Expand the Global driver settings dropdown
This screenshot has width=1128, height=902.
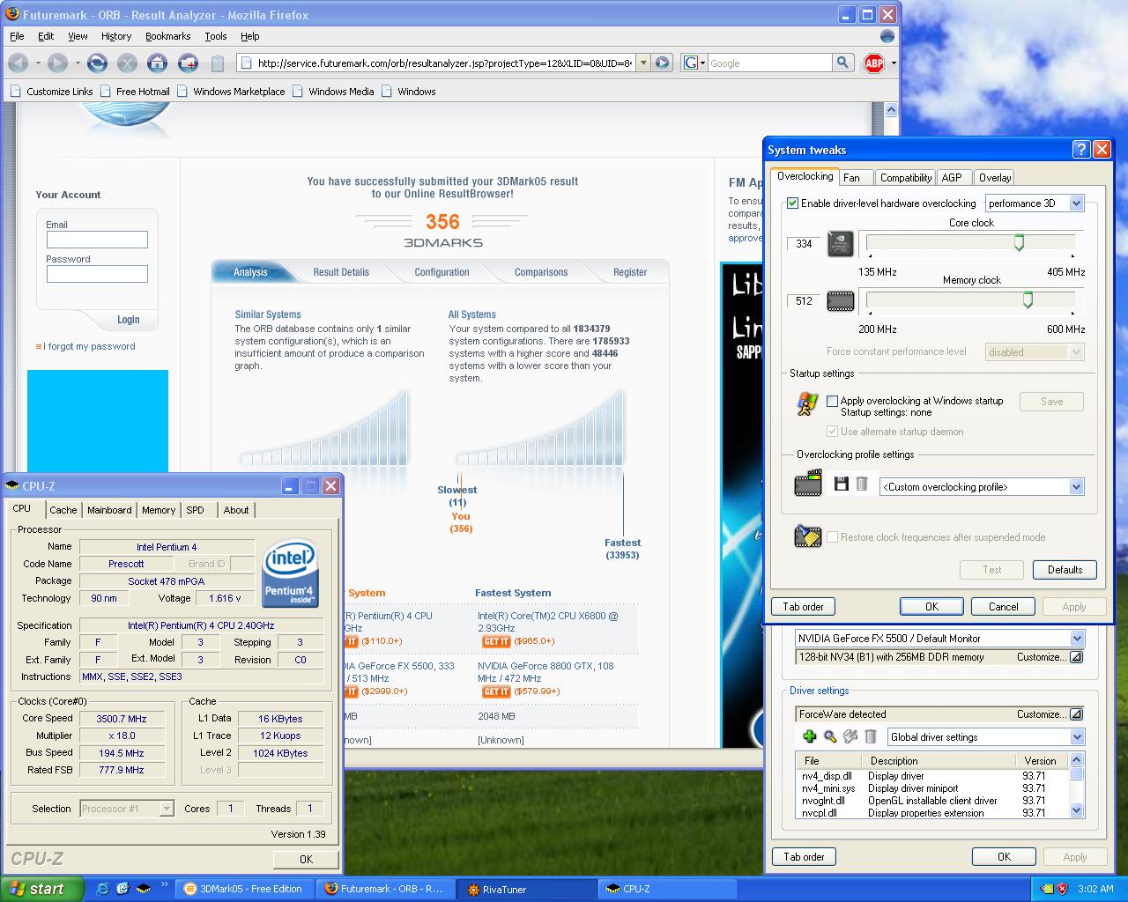pyautogui.click(x=1076, y=737)
